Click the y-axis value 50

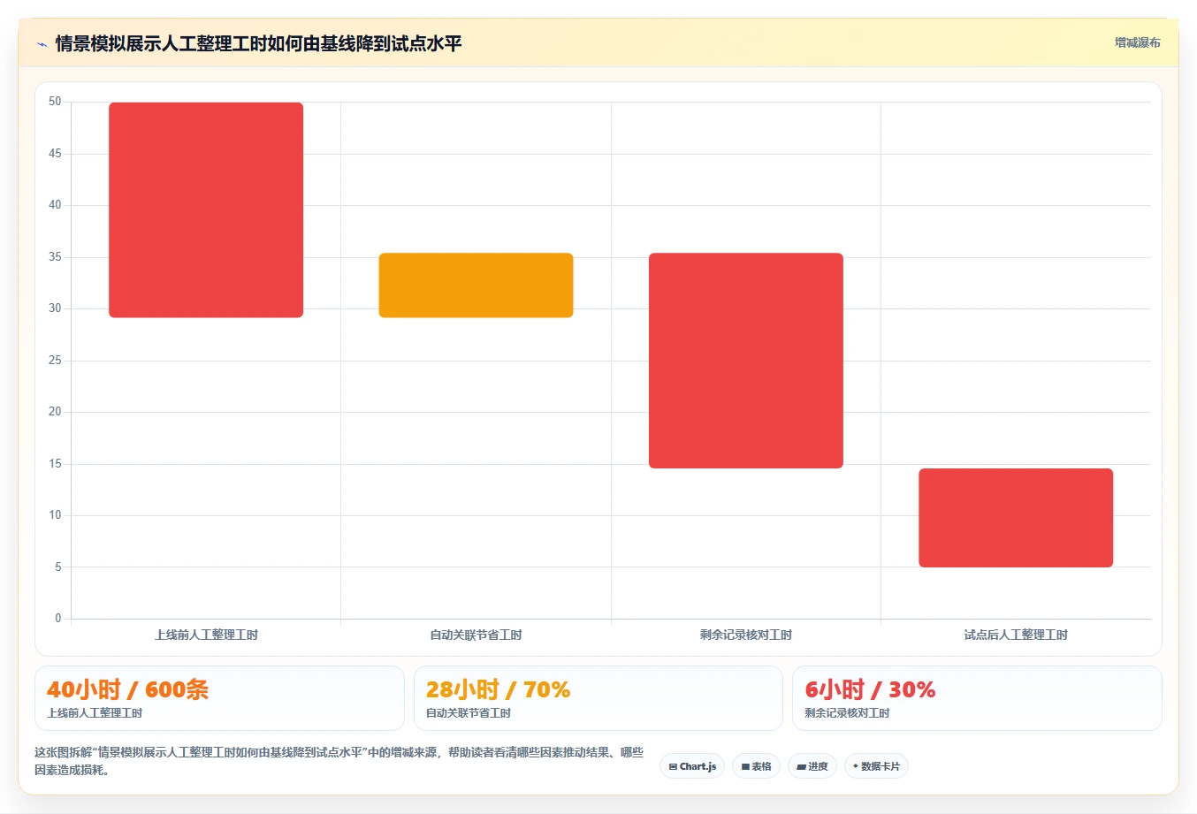click(x=55, y=102)
